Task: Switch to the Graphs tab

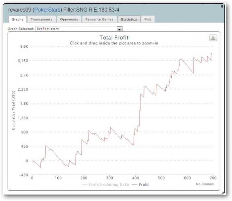Action: (x=17, y=19)
